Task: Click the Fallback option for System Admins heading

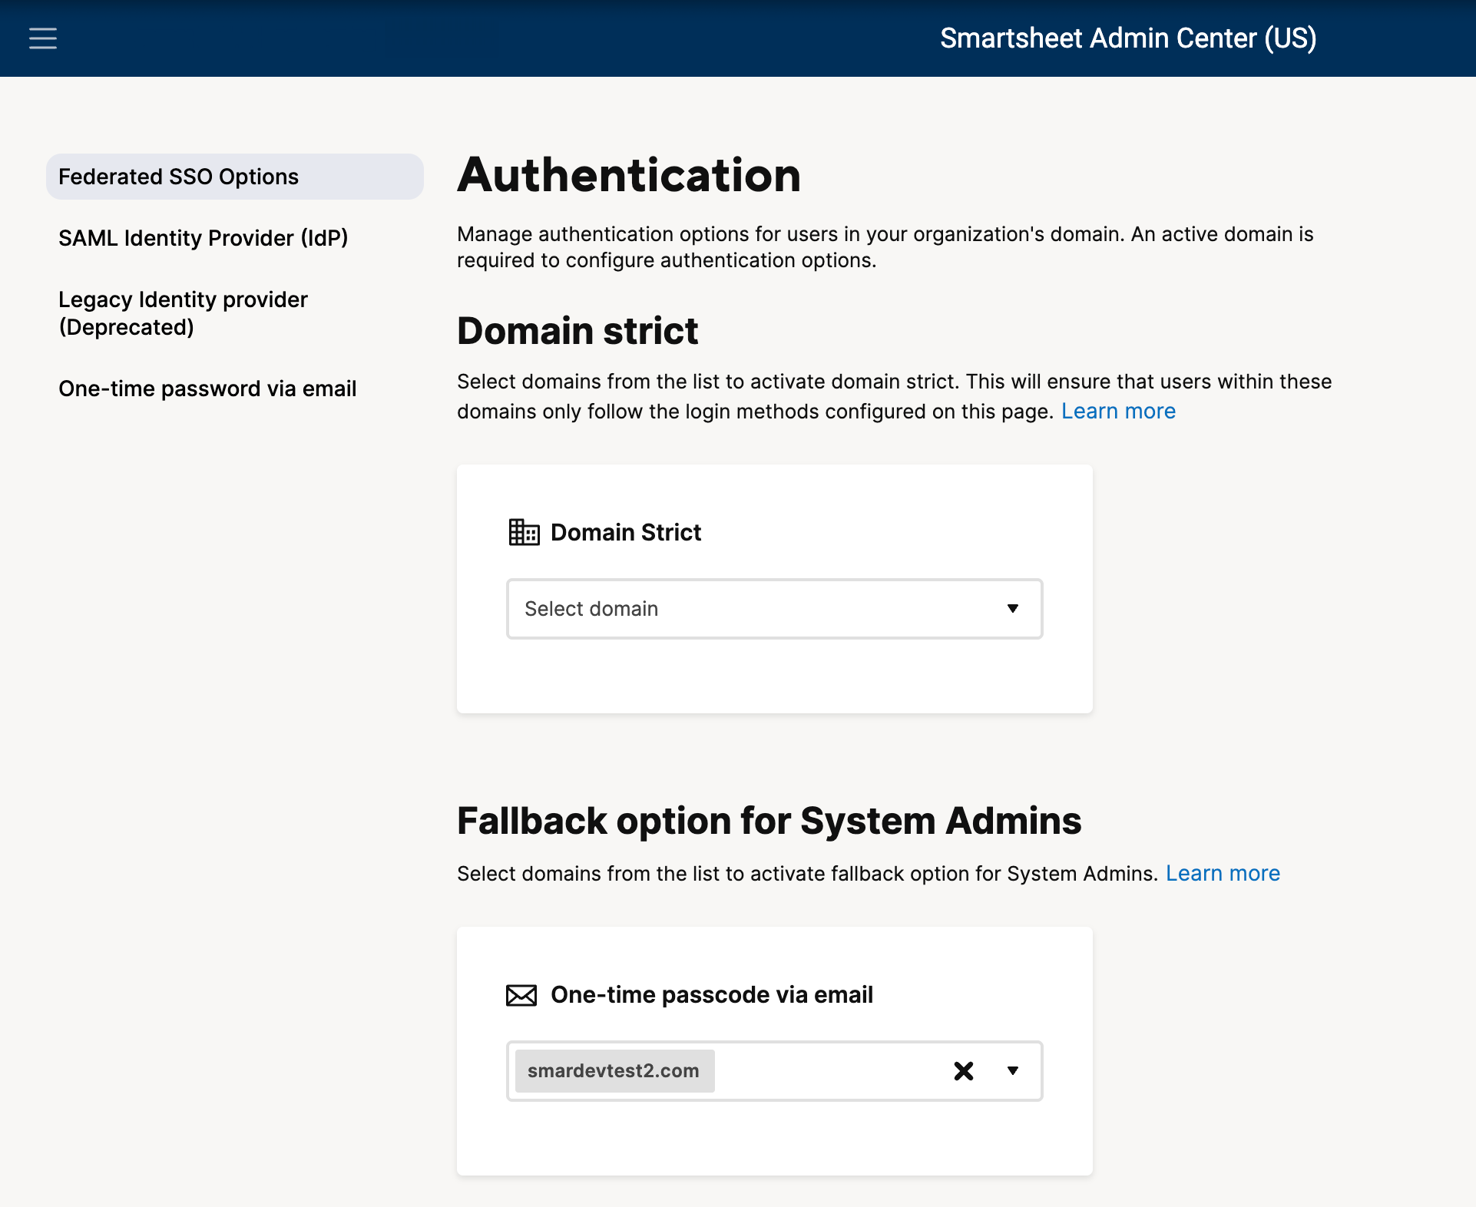Action: click(x=769, y=821)
